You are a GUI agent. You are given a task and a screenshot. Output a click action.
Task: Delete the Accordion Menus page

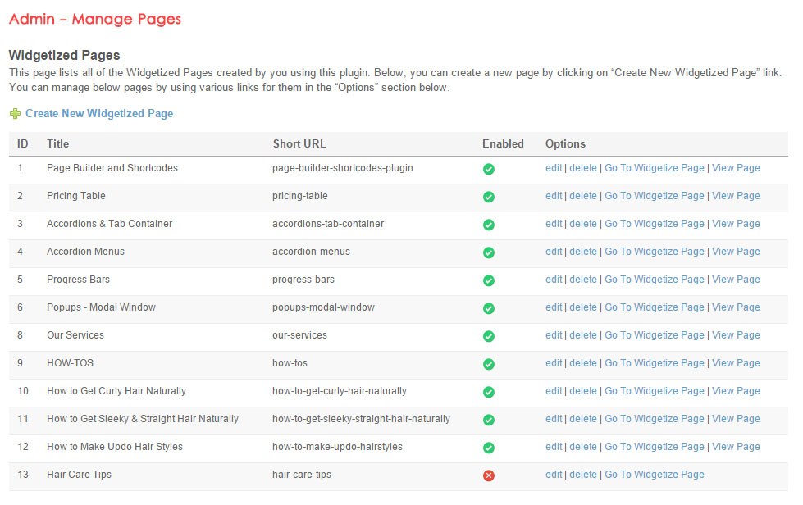click(583, 252)
